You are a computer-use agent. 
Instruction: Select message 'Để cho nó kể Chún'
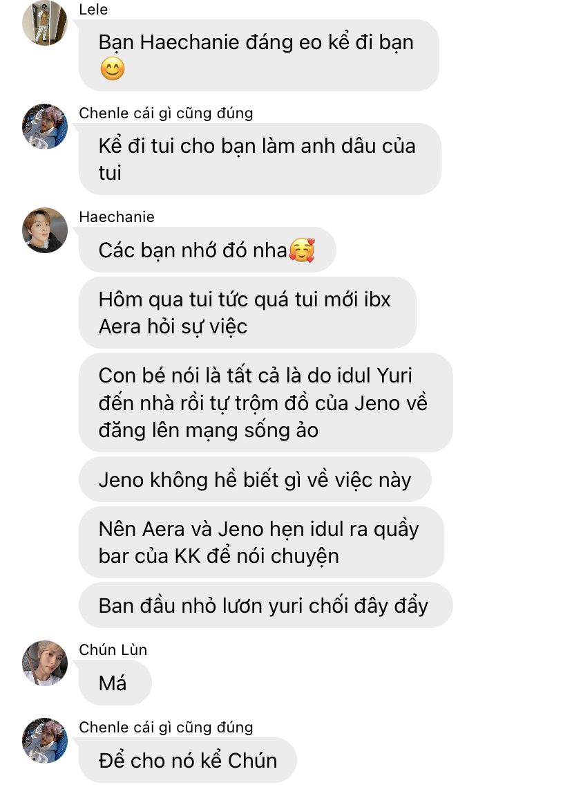click(x=188, y=760)
